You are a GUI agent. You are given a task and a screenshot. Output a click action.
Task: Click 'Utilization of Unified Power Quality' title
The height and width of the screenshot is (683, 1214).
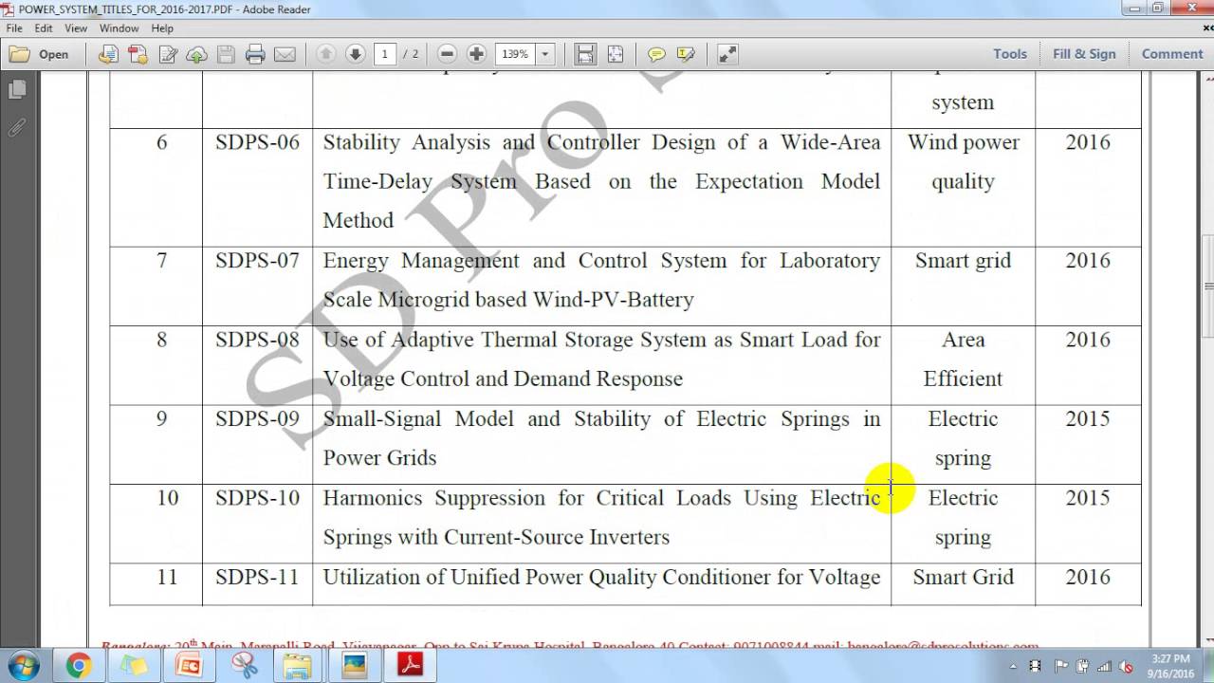489,578
